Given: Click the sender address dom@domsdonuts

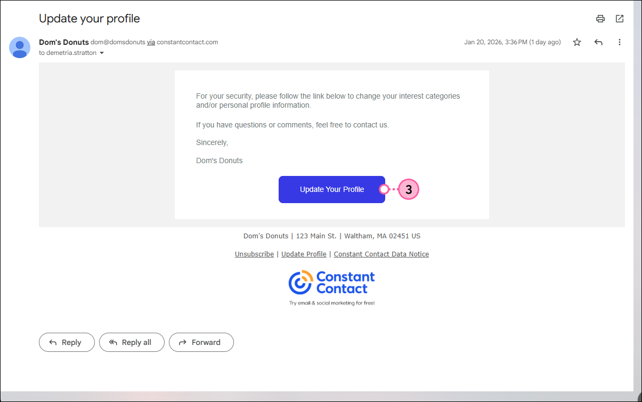Looking at the screenshot, I should 117,42.
